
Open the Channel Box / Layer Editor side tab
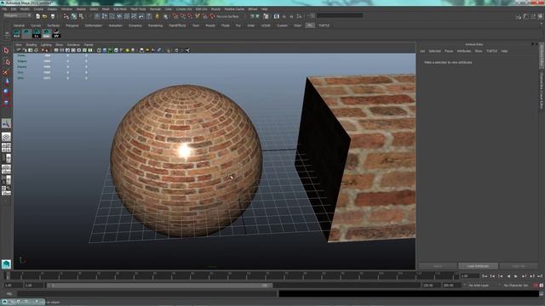click(x=542, y=90)
